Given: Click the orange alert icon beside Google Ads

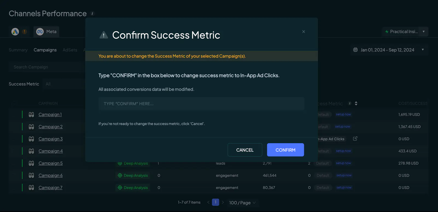Looking at the screenshot, I should click(x=24, y=32).
